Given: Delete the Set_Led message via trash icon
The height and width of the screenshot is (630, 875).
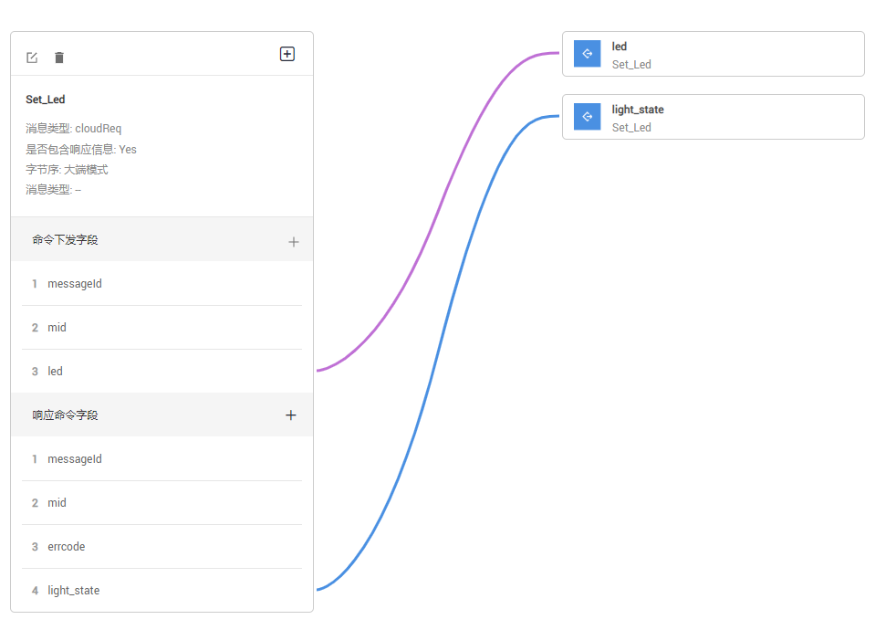Looking at the screenshot, I should click(x=59, y=58).
